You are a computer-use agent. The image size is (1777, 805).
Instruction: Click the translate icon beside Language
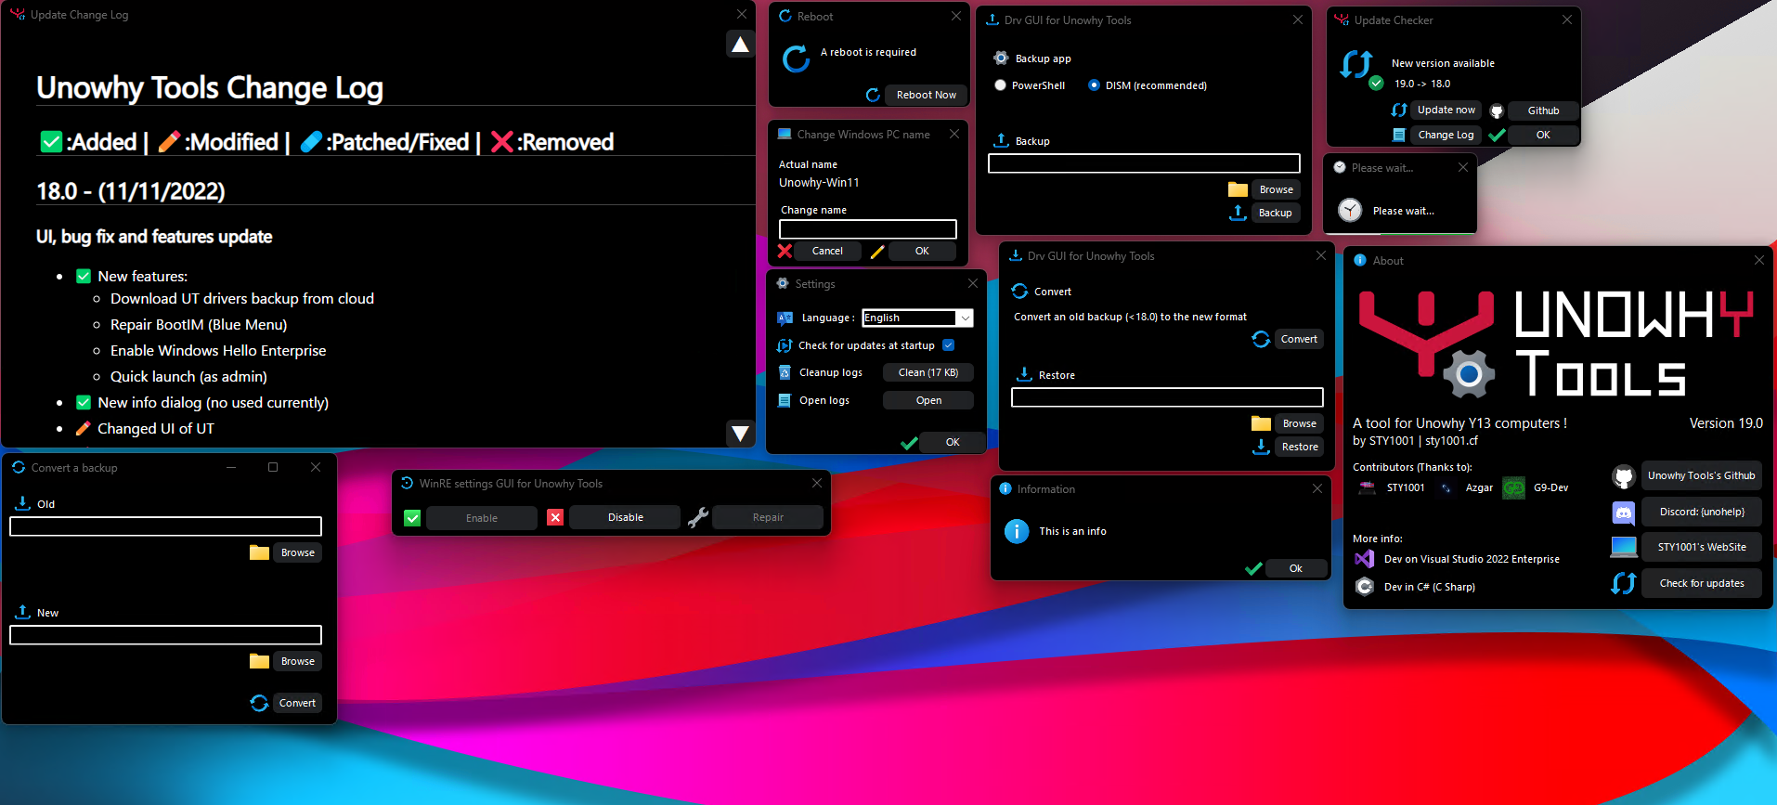(785, 318)
